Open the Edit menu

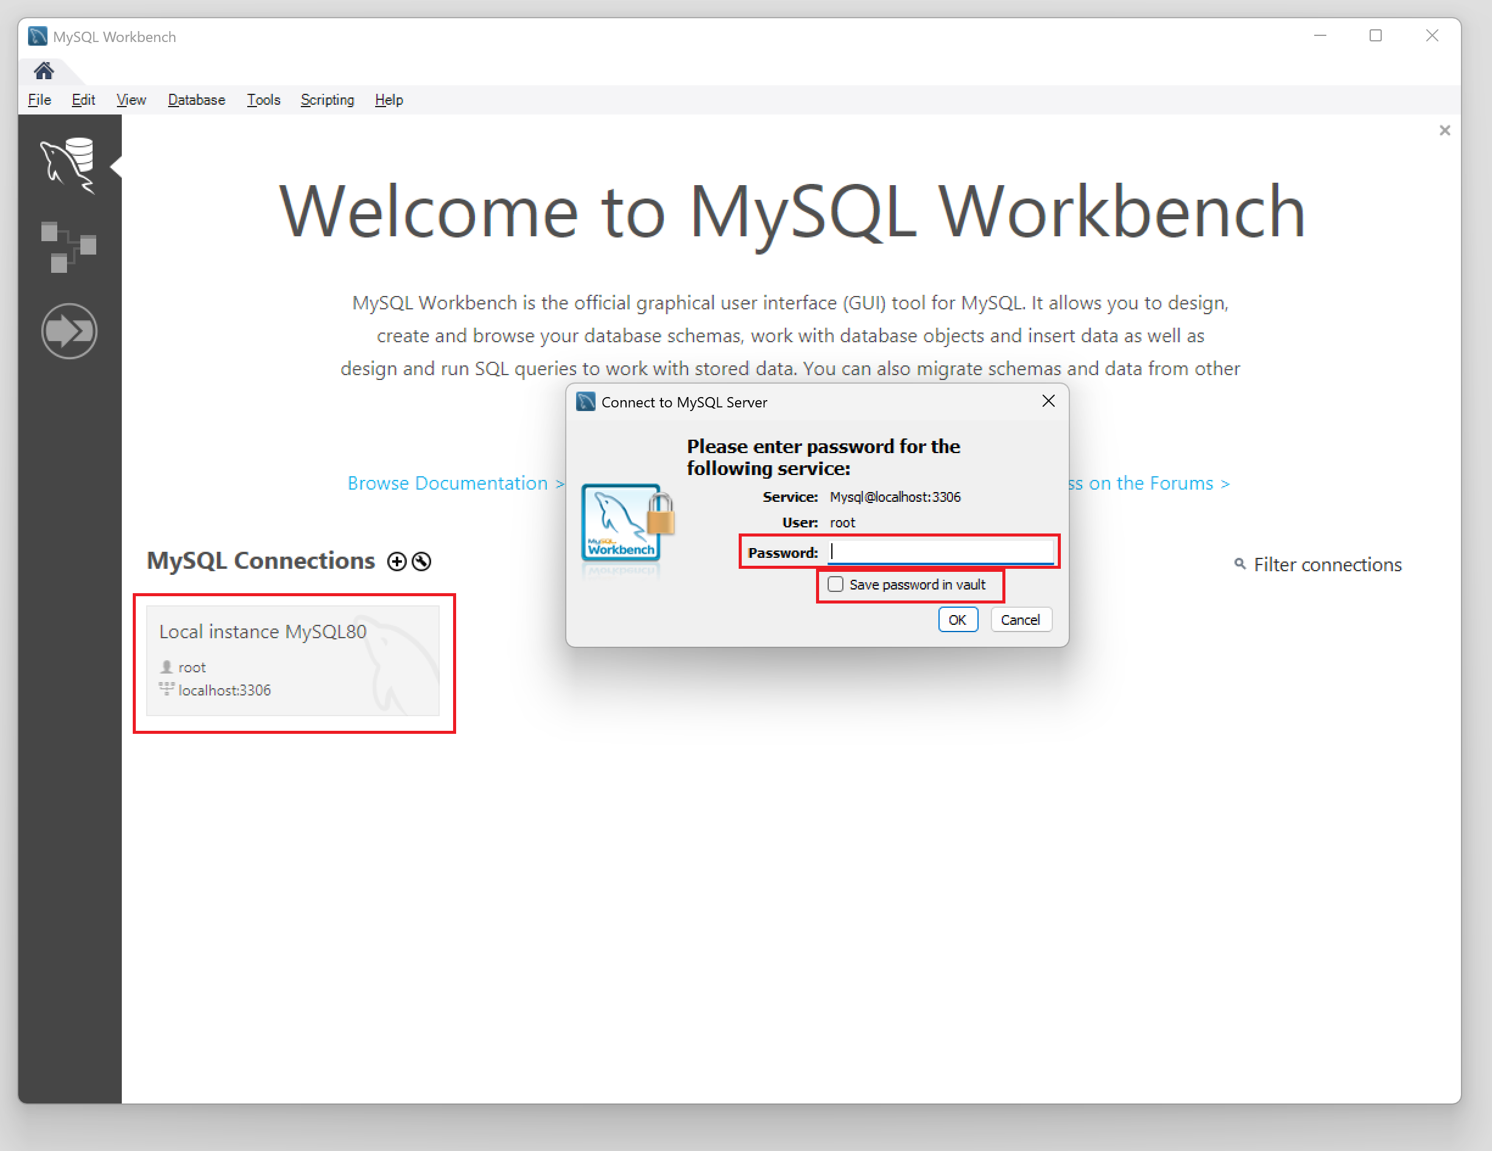point(83,100)
